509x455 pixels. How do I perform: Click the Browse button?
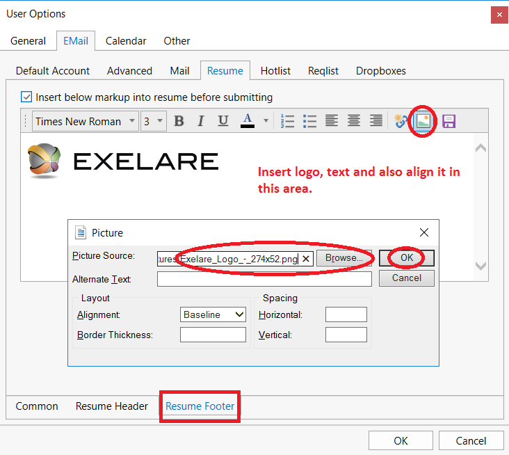[x=344, y=258]
